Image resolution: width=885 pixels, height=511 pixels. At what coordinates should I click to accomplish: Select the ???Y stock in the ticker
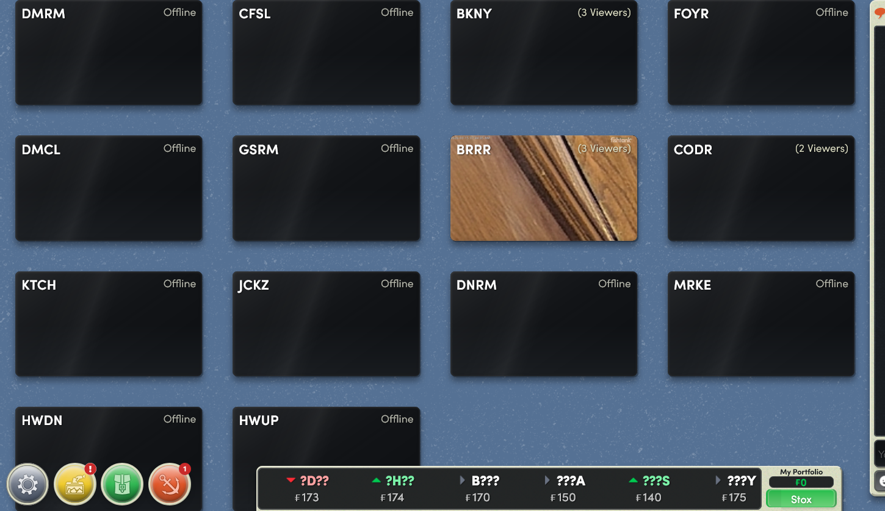click(735, 488)
